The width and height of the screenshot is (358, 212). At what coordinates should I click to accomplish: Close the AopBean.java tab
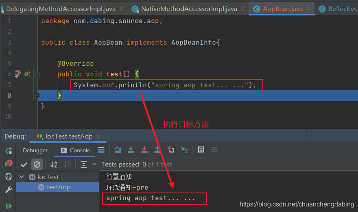[x=309, y=9]
